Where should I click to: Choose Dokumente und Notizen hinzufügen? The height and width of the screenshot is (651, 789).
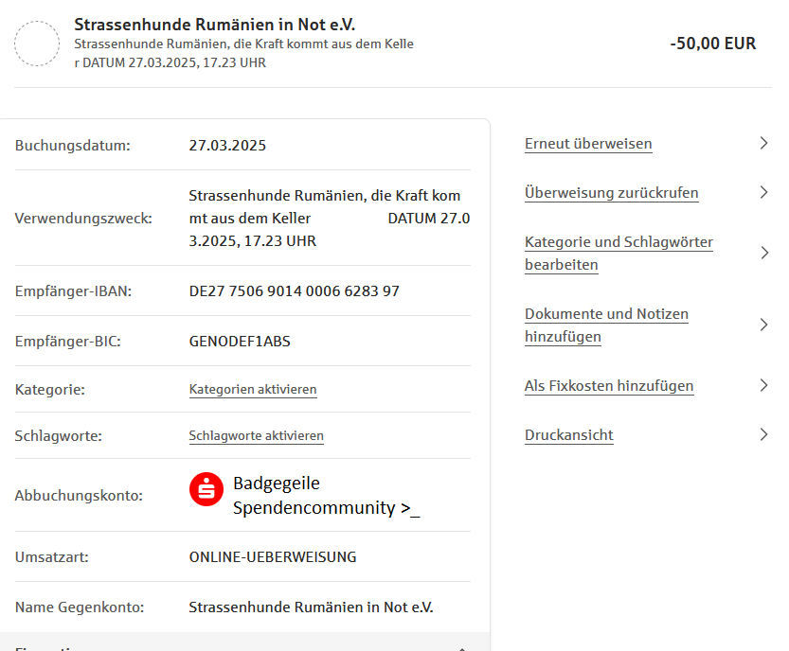[606, 325]
